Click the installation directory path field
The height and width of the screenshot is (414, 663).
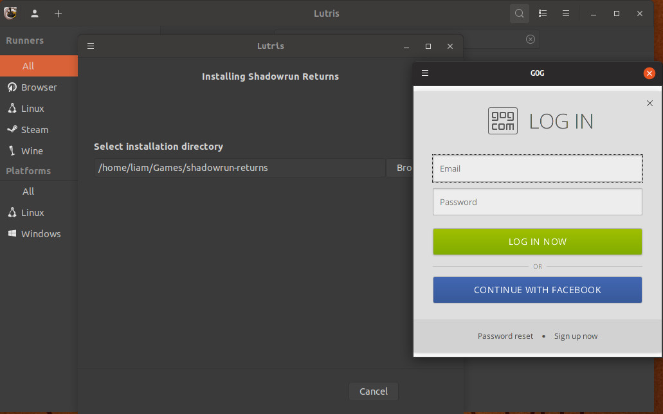click(x=240, y=168)
